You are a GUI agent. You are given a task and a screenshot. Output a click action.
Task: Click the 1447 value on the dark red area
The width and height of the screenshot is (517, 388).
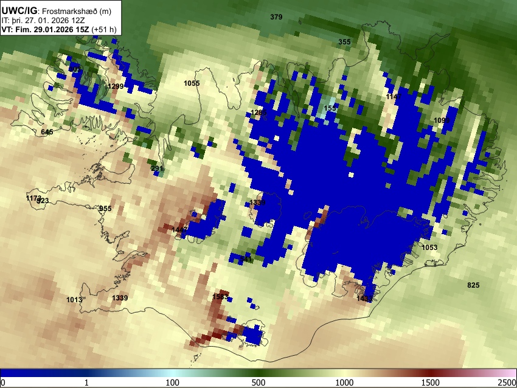[179, 230]
